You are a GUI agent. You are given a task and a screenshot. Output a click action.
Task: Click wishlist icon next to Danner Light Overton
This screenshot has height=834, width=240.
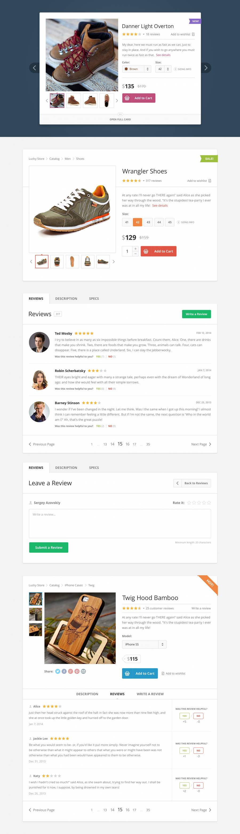[x=193, y=34]
